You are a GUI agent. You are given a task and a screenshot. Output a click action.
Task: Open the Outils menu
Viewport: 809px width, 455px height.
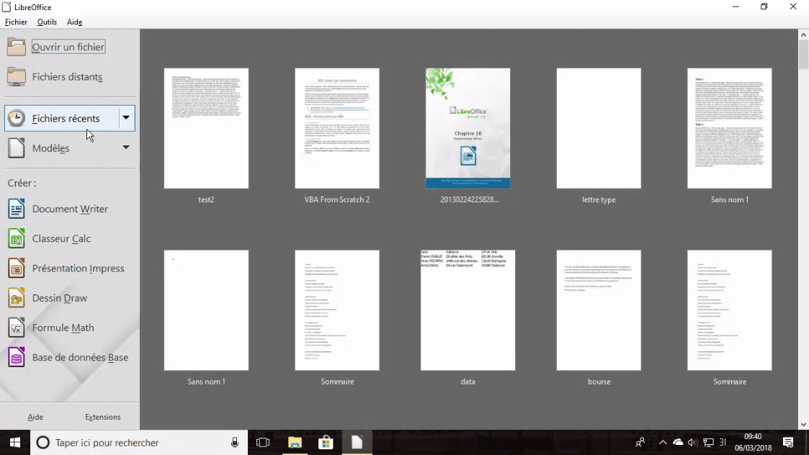(47, 22)
